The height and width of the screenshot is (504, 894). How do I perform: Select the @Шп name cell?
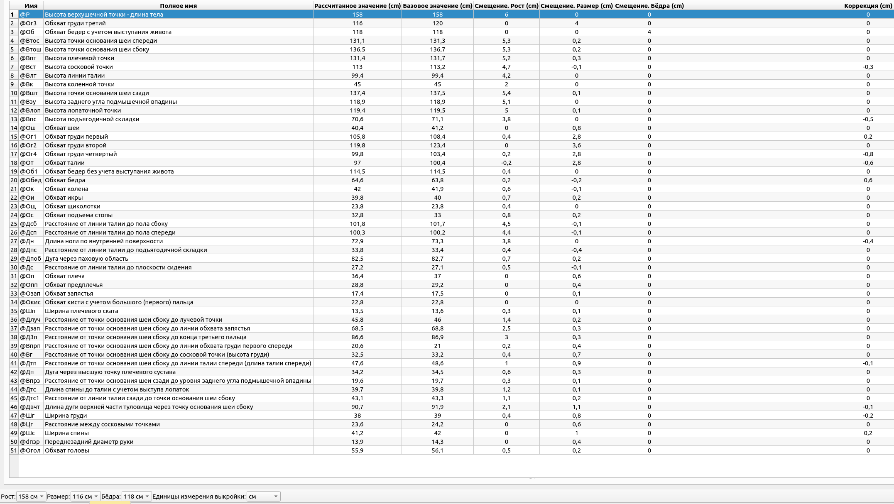point(31,311)
